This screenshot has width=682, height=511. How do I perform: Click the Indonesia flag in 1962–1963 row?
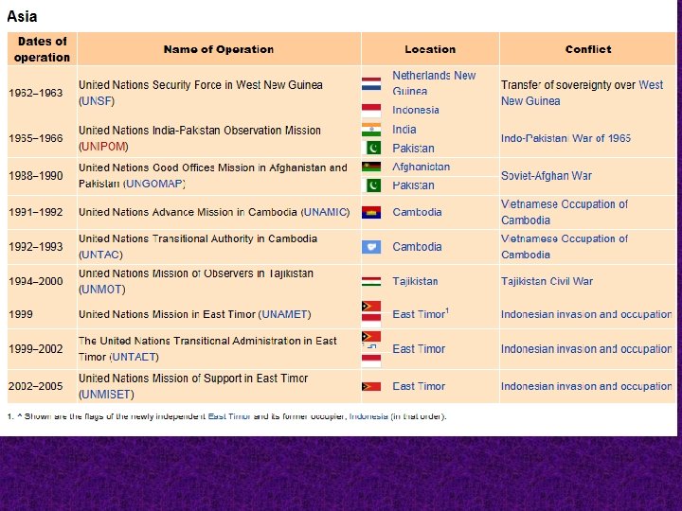tap(371, 111)
